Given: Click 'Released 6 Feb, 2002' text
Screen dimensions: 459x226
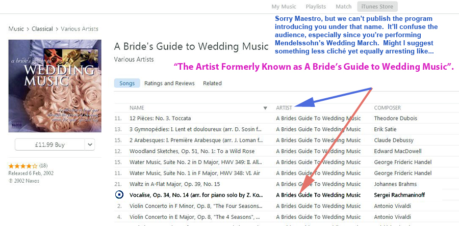Looking at the screenshot, I should [31, 174].
